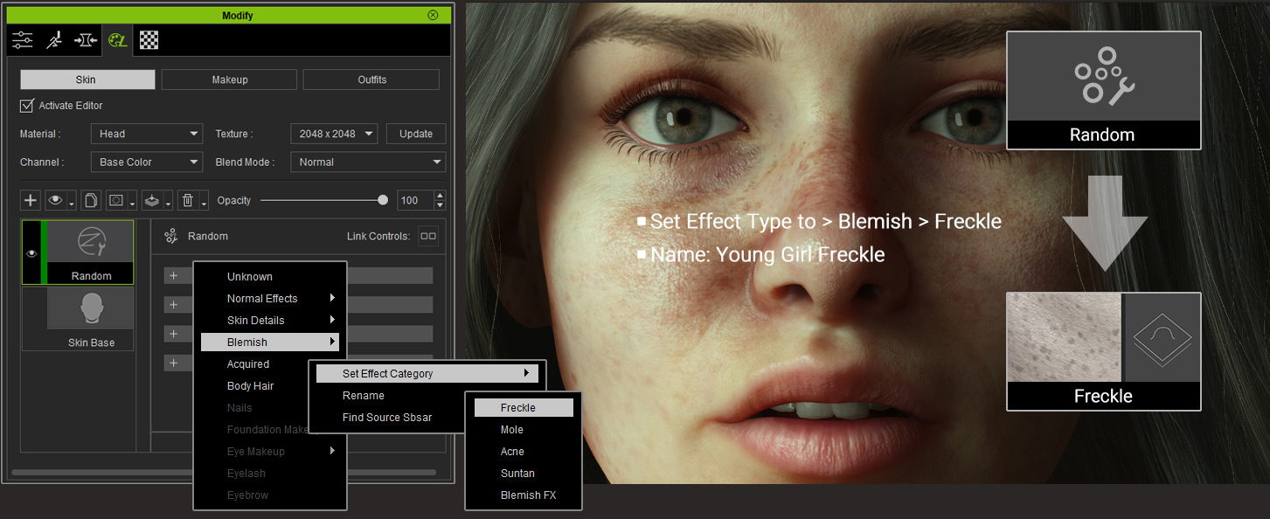Toggle the Link Controls button
Image resolution: width=1270 pixels, height=519 pixels.
(x=427, y=236)
